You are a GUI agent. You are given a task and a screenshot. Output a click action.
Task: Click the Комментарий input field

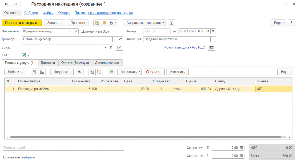(x=61, y=148)
